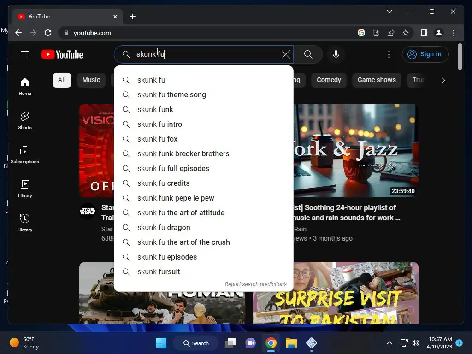Screen dimensions: 472x354
Task: Bookmark this page with the star icon
Action: coord(406,33)
